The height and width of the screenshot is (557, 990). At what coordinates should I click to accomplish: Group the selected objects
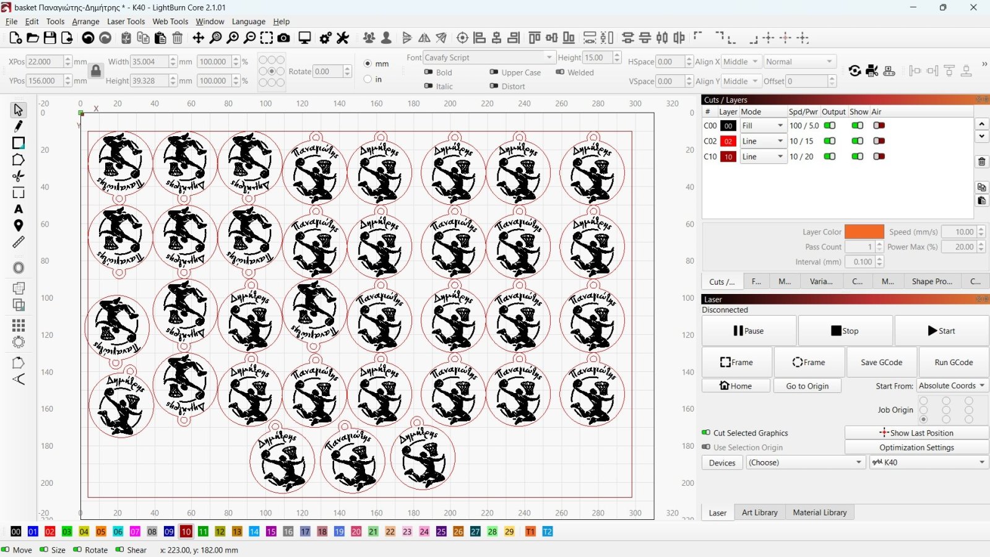click(369, 38)
